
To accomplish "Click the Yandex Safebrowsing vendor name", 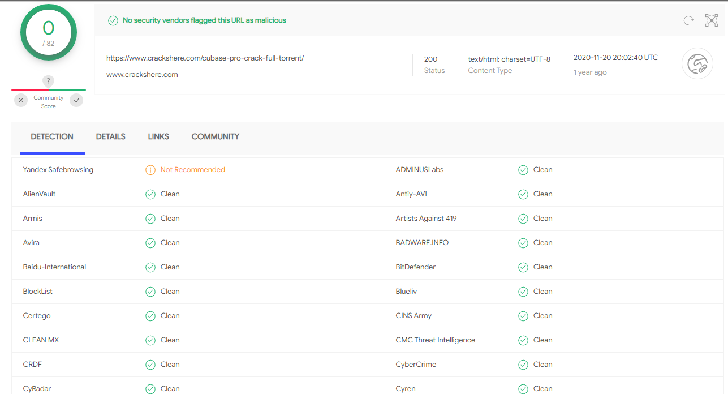I will (58, 170).
